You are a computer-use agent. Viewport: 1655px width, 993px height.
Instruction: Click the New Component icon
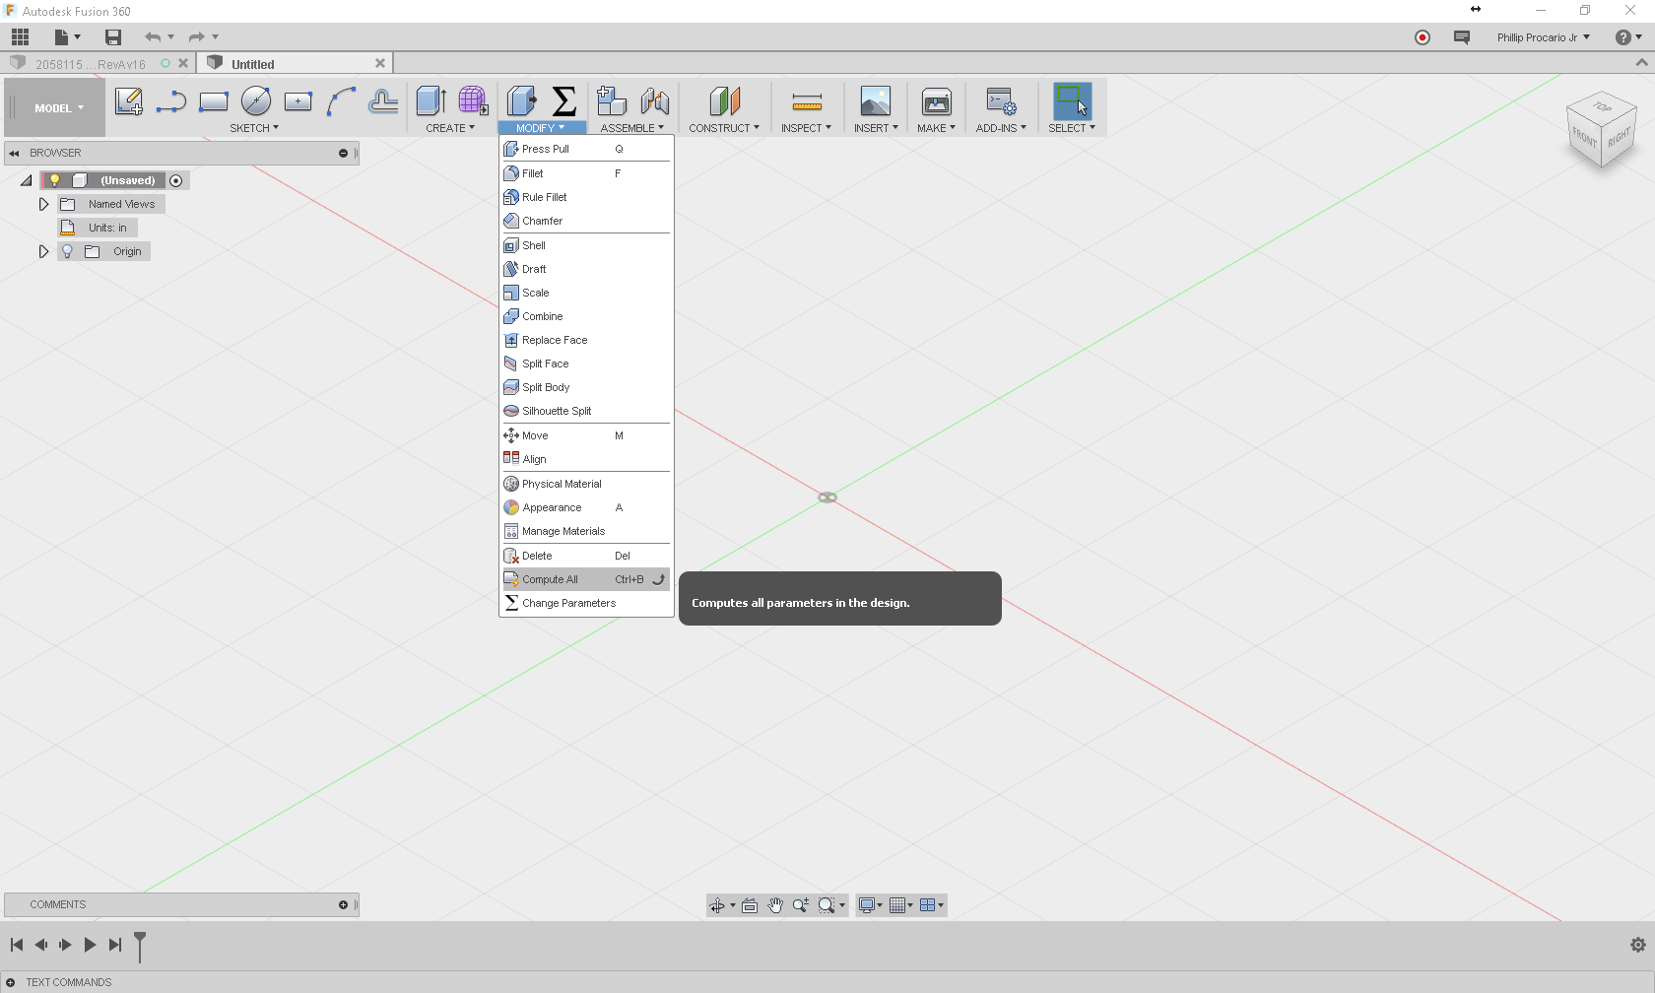pos(611,101)
